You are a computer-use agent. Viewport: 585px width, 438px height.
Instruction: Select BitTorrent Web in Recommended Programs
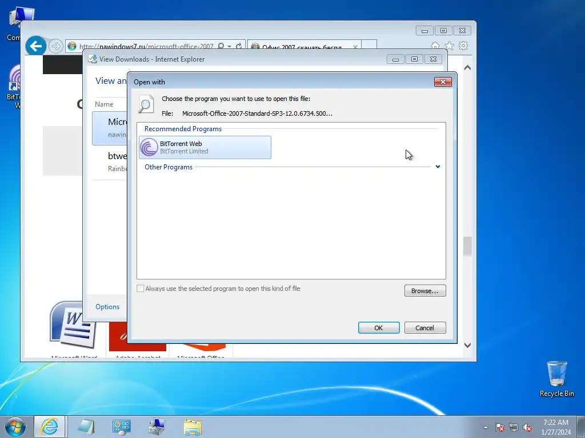(205, 148)
